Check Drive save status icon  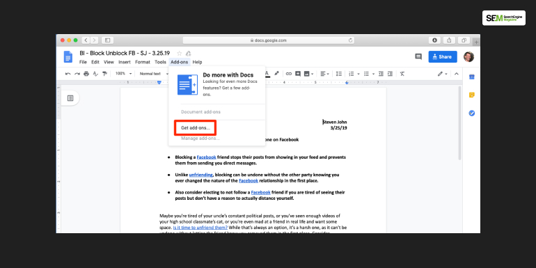[x=188, y=54]
